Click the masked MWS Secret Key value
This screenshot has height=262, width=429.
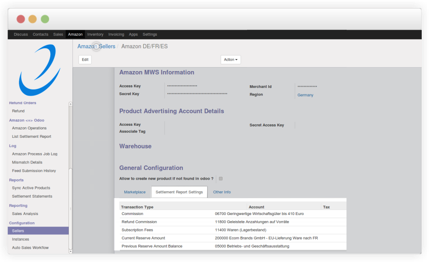(197, 94)
